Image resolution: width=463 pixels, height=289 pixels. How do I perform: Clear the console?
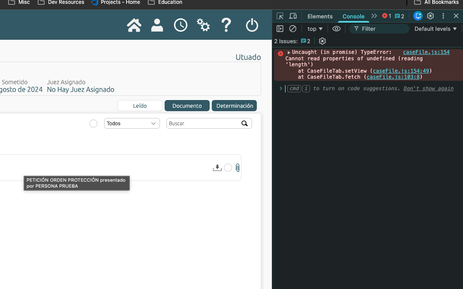click(293, 29)
